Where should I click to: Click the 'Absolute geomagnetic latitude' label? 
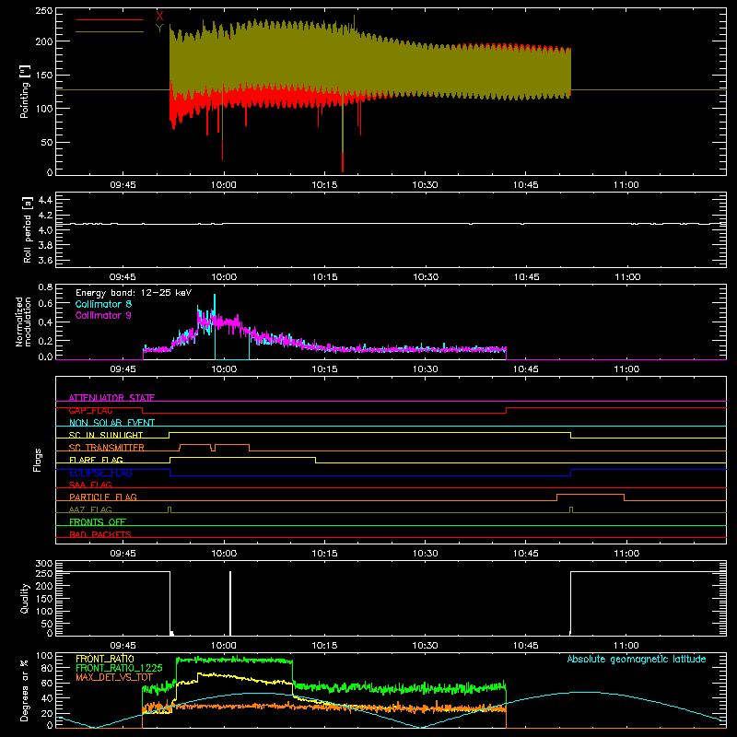[637, 659]
